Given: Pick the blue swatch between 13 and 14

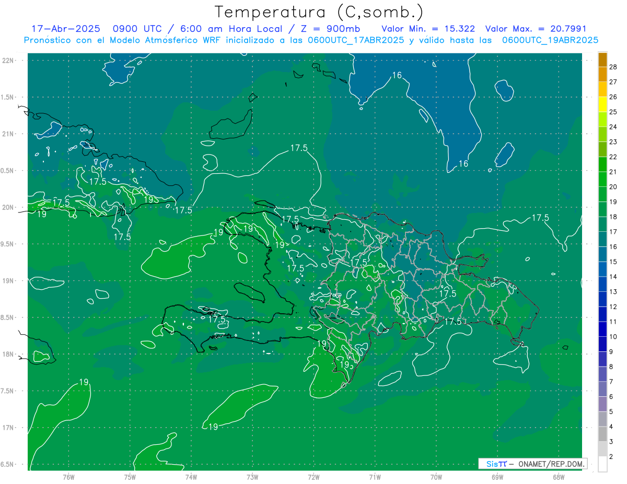Looking at the screenshot, I should (602, 285).
